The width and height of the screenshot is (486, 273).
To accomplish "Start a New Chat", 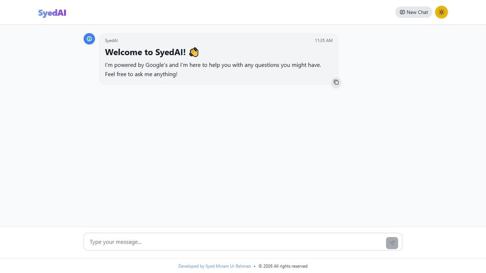I will point(414,12).
